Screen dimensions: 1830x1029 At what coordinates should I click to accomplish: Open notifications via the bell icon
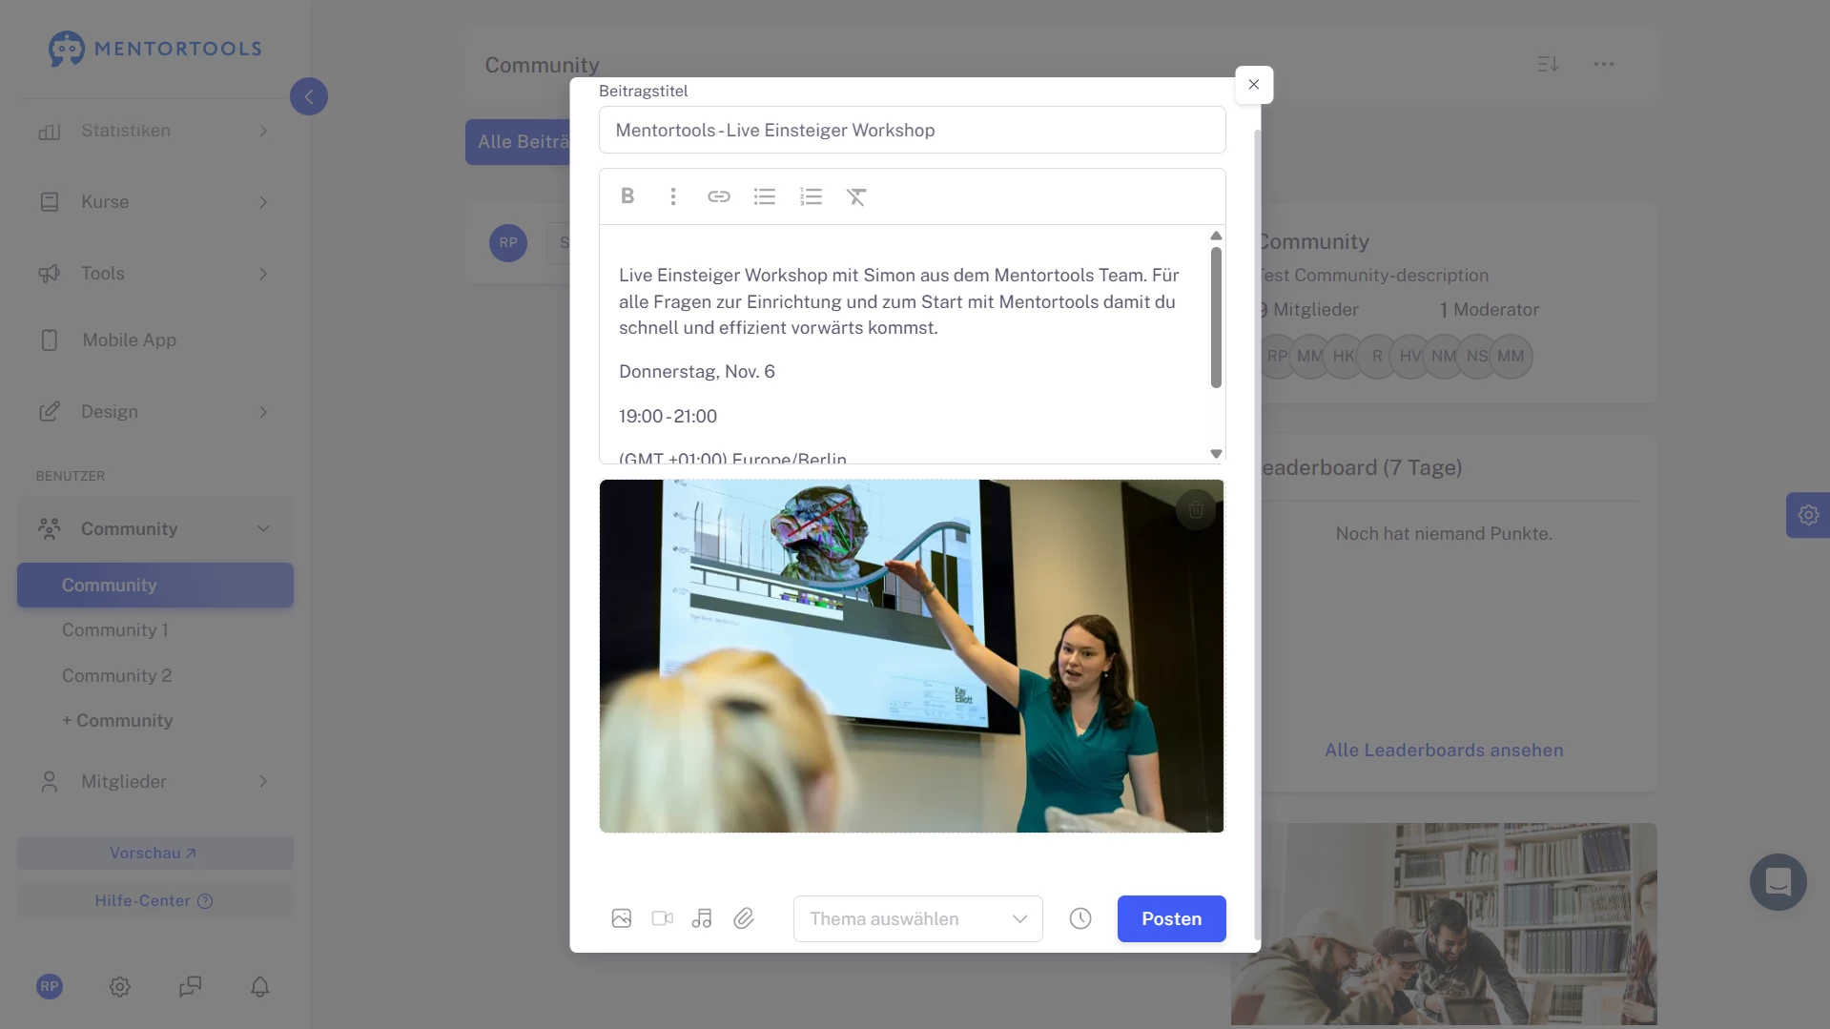[258, 986]
